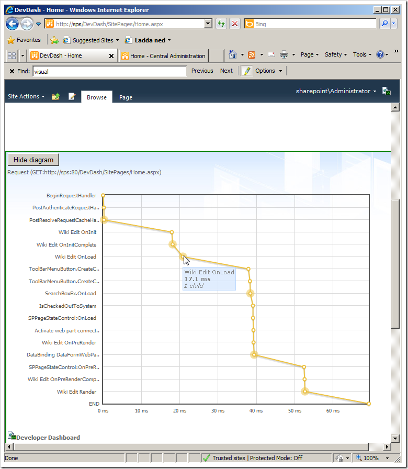Click the vertical scrollbar down arrow
Viewport: 408px width, 469px height.
(x=395, y=439)
